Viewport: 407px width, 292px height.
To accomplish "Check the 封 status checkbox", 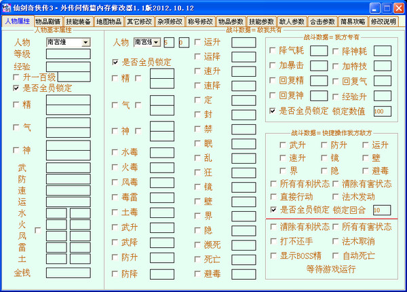I will pos(197,114).
